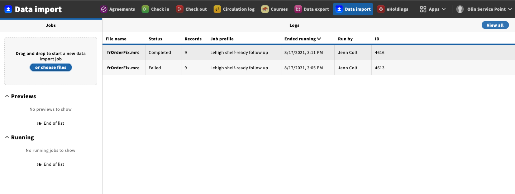The width and height of the screenshot is (515, 194).
Task: Click the Apps grid icon
Action: tap(423, 9)
